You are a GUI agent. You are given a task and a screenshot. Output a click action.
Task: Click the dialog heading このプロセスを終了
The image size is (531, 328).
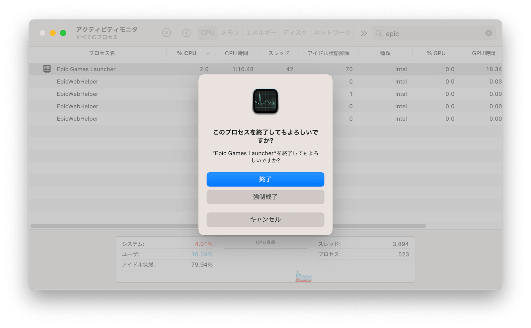click(x=265, y=136)
